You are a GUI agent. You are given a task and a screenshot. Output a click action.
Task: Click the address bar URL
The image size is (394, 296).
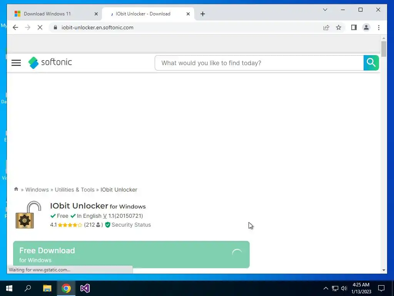tap(97, 27)
